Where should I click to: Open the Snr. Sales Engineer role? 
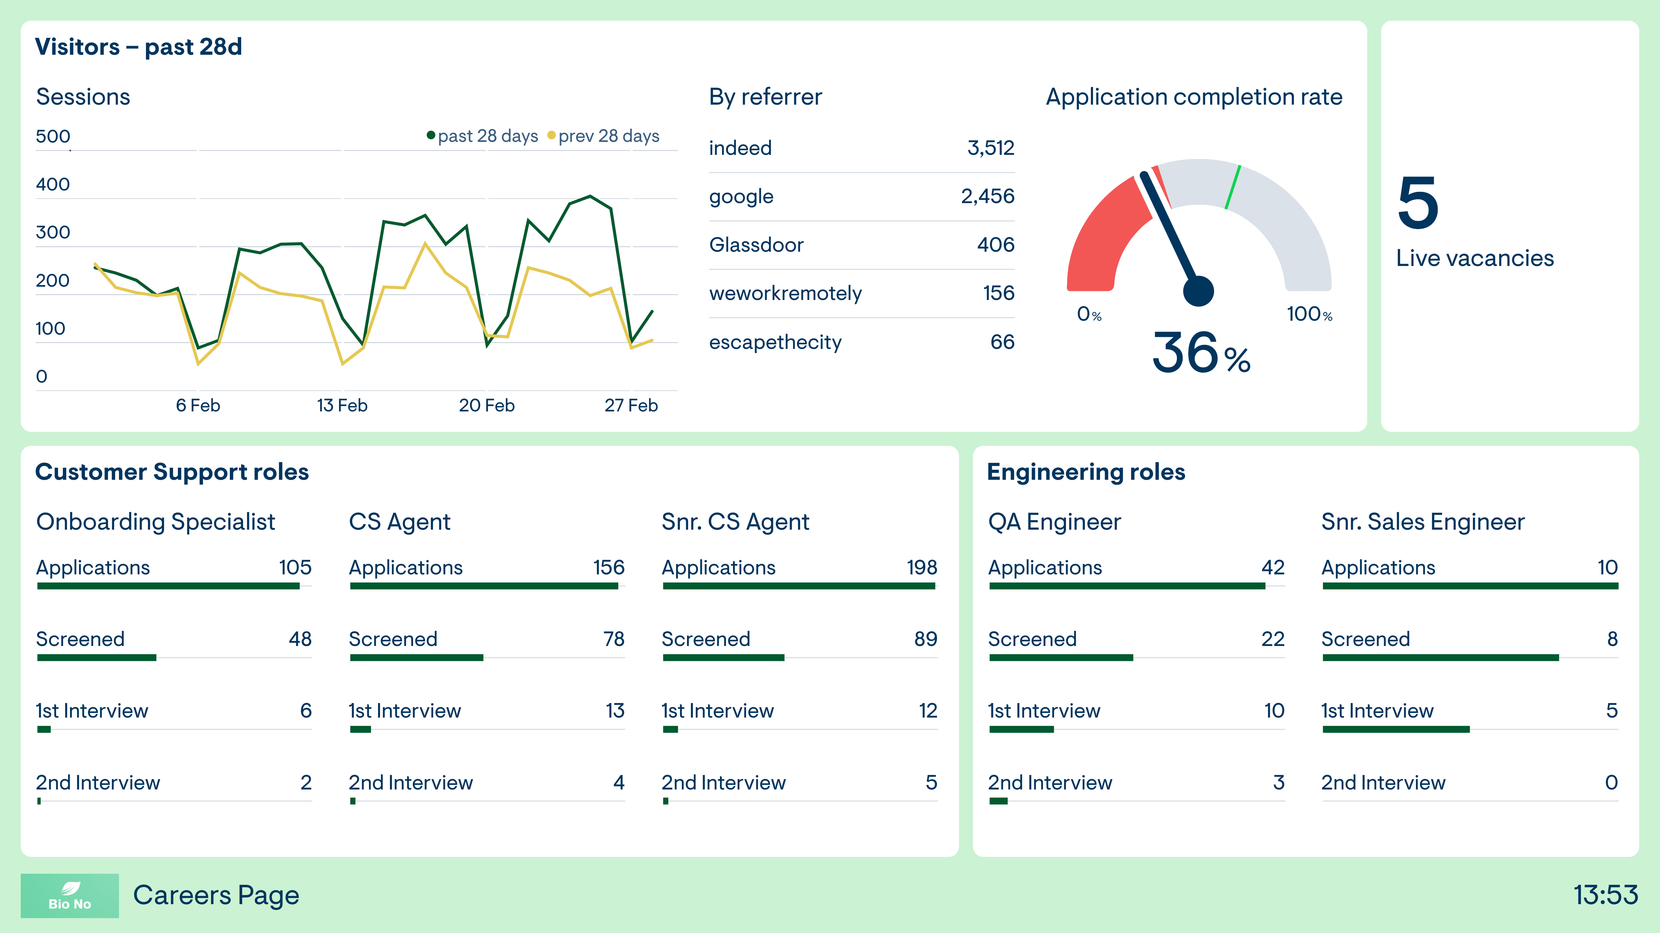(1423, 522)
